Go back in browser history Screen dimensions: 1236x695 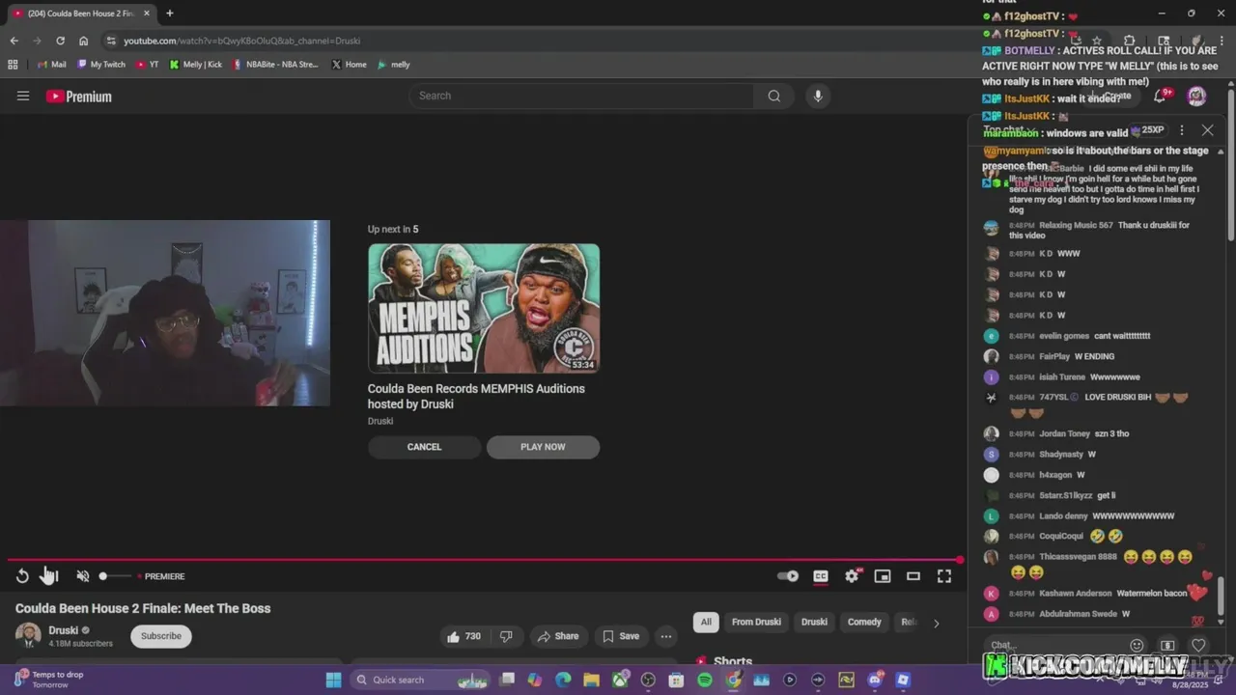point(14,41)
